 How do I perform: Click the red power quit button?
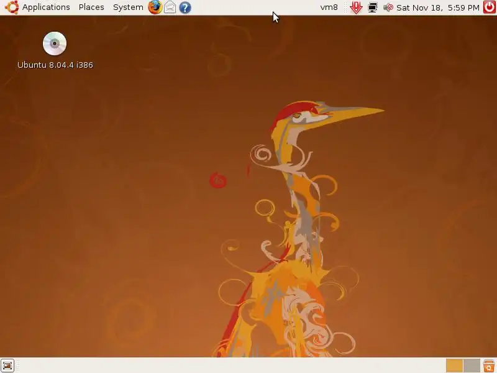(490, 7)
